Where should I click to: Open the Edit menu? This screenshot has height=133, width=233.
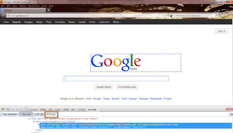tap(8, 6)
